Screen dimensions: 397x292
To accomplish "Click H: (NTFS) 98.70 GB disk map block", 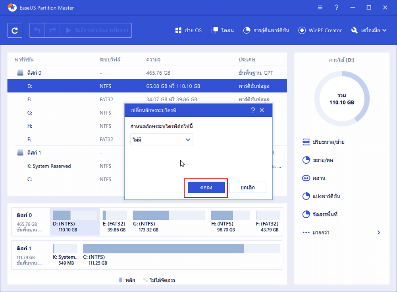I will click(230, 222).
